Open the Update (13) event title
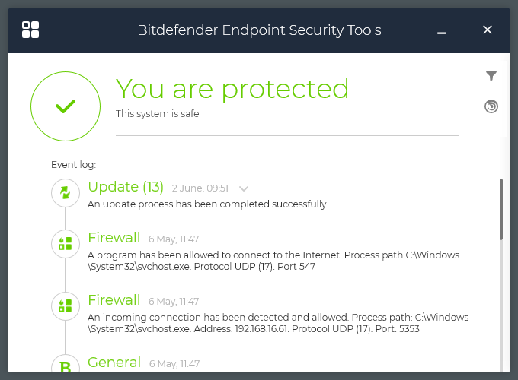The height and width of the screenshot is (380, 518). coord(126,187)
